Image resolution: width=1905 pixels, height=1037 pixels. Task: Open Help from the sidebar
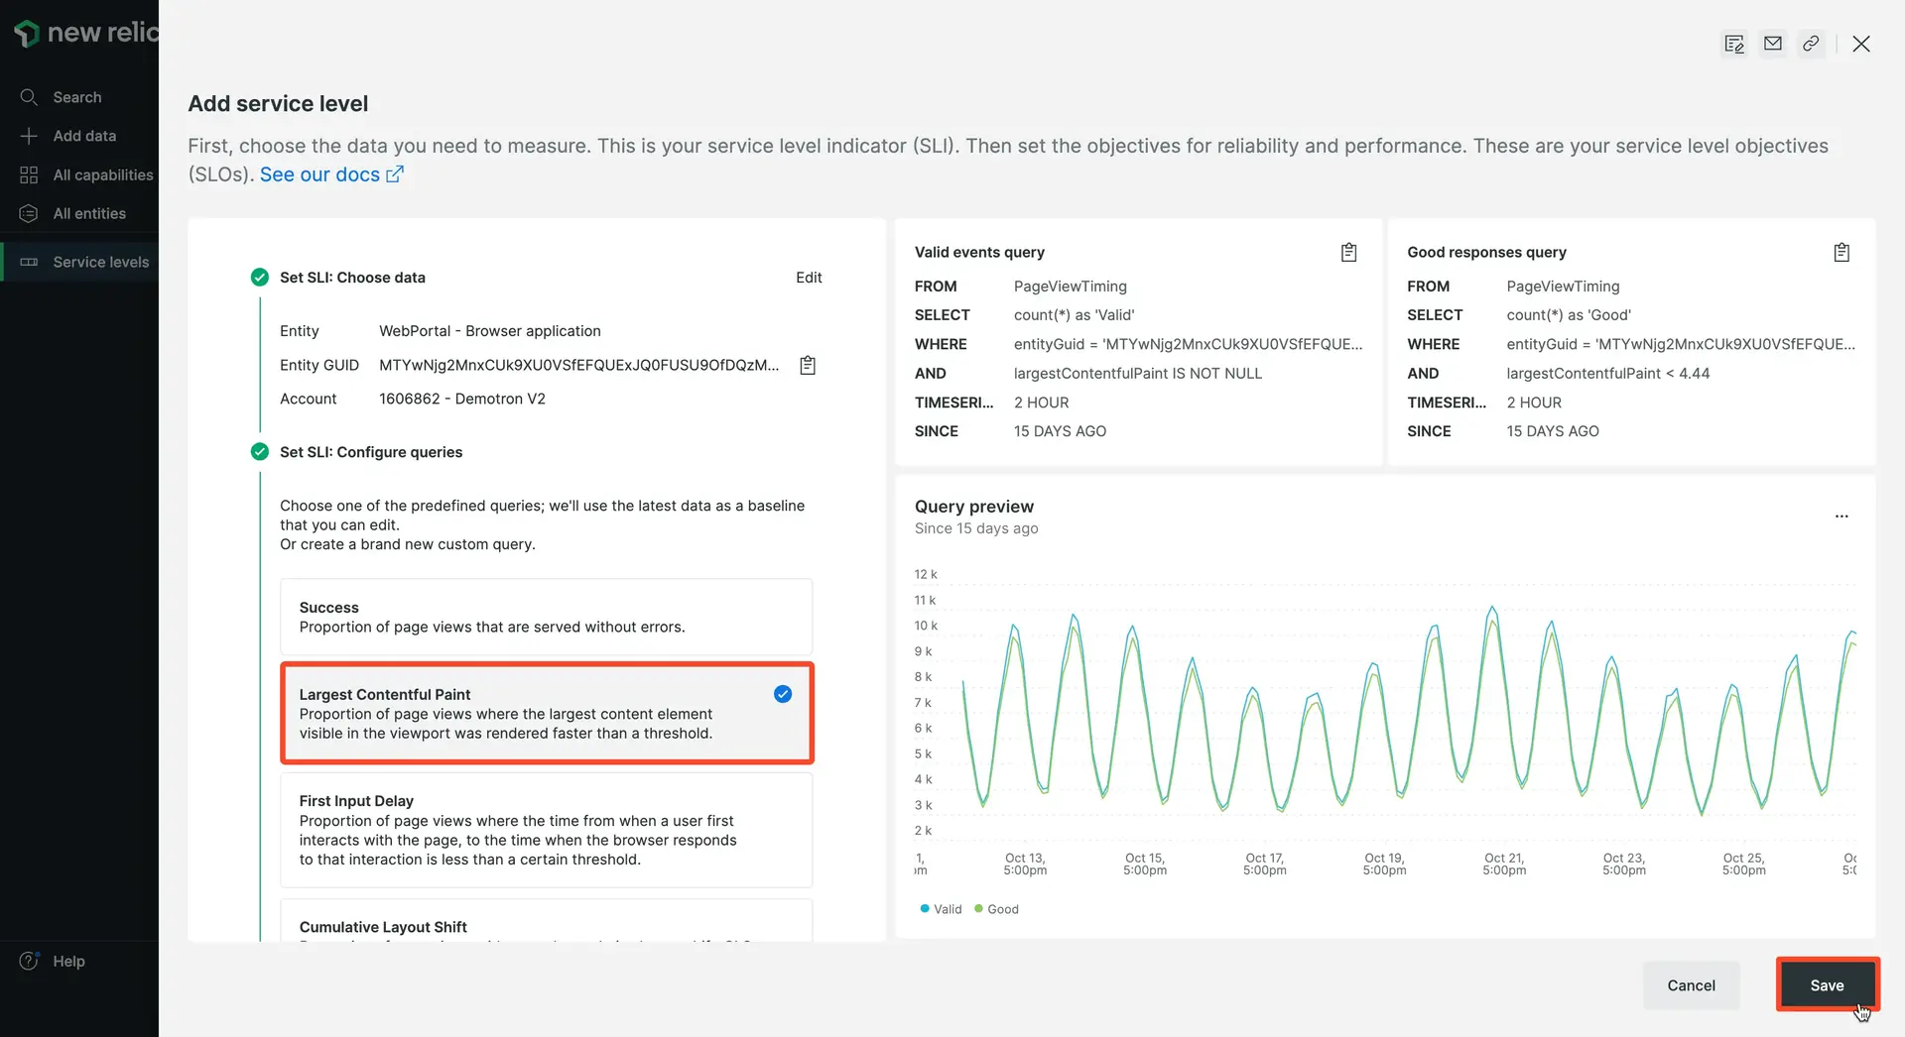(x=67, y=961)
